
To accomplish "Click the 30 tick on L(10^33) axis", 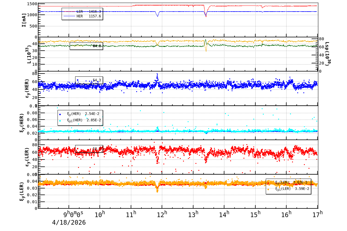I will pyautogui.click(x=35, y=51).
